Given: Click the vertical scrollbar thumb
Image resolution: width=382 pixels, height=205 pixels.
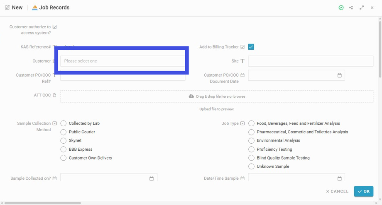Looking at the screenshot, I should click(x=380, y=50).
